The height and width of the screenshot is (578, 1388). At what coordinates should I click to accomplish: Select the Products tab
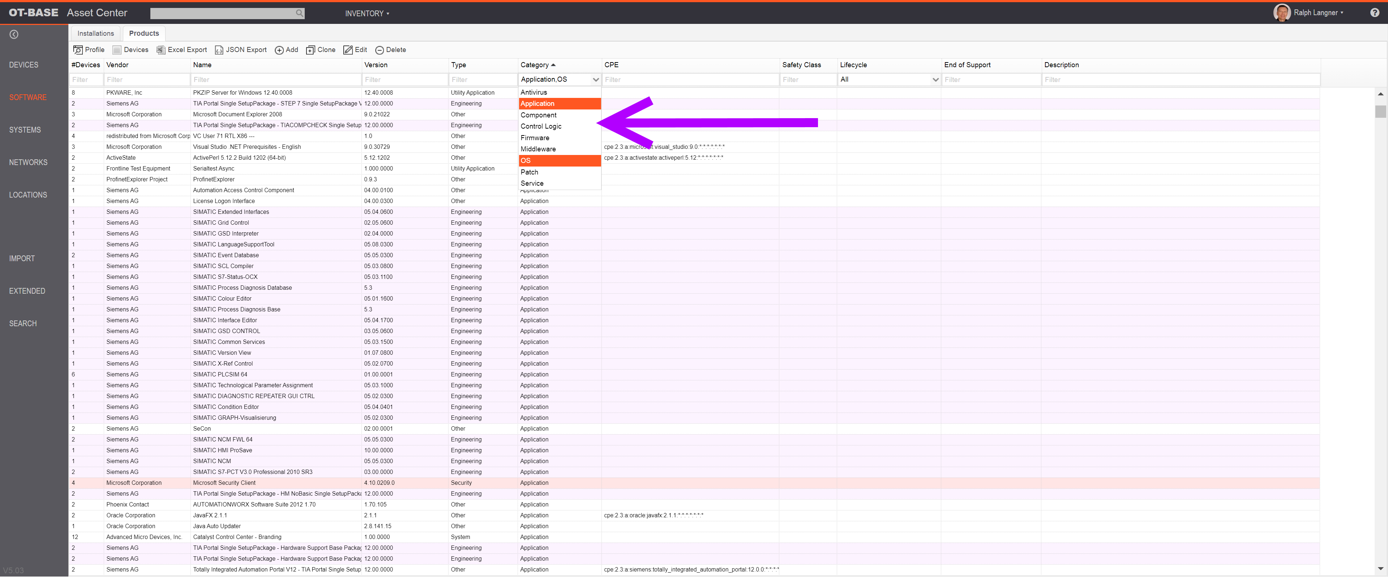144,33
